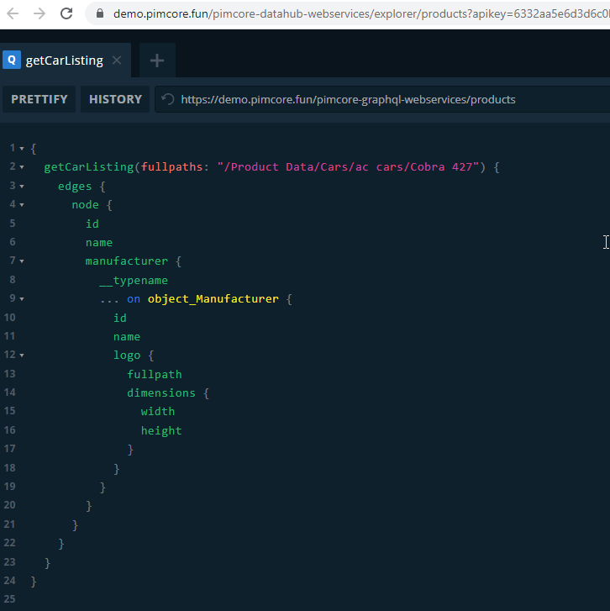
Task: Collapse the edges block on line 3
Action: point(22,187)
